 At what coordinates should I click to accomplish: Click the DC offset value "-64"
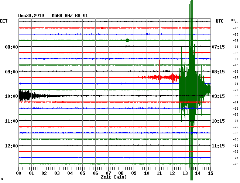pos(236,84)
